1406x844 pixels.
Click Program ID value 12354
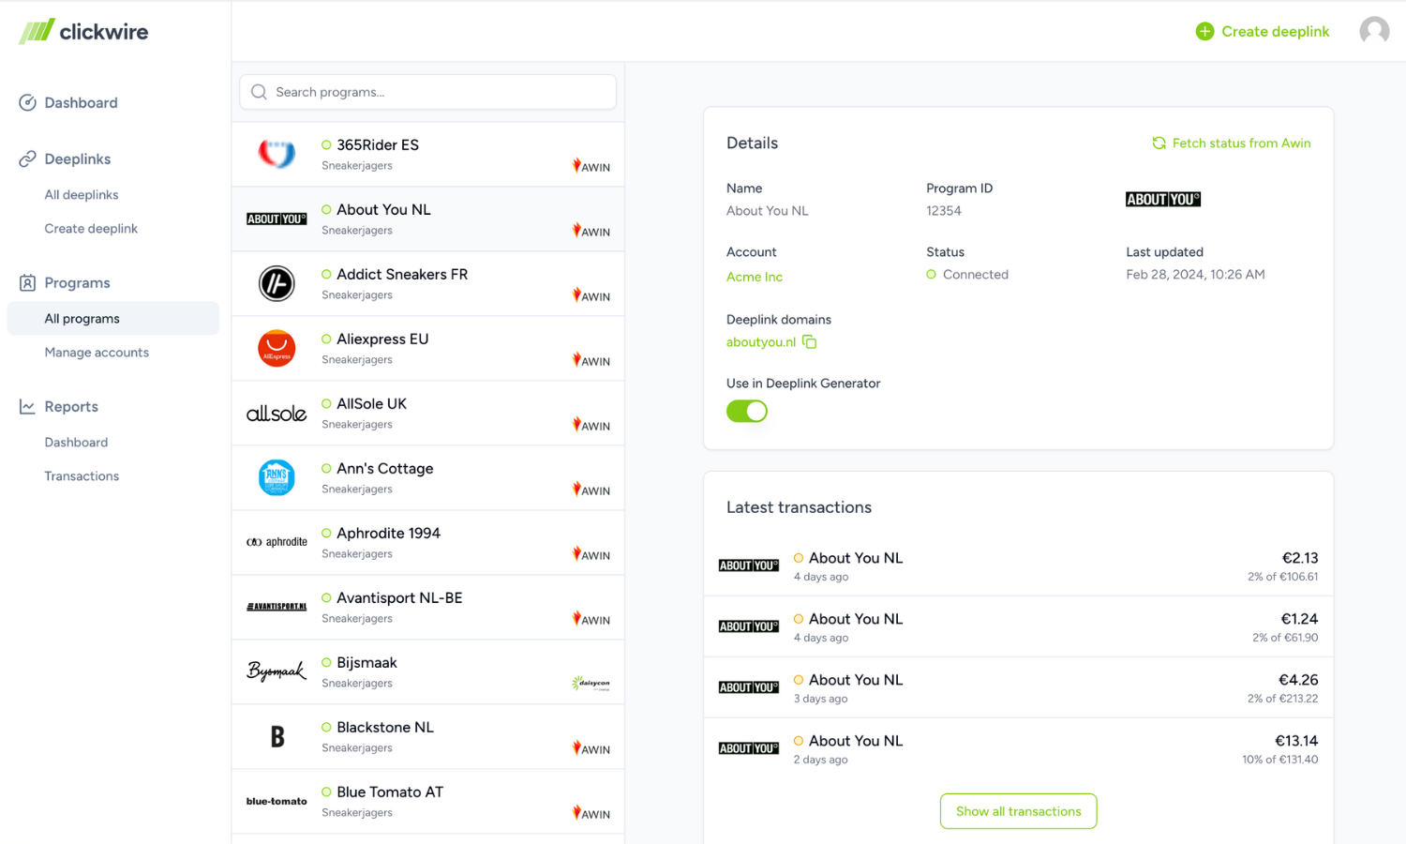click(x=944, y=211)
